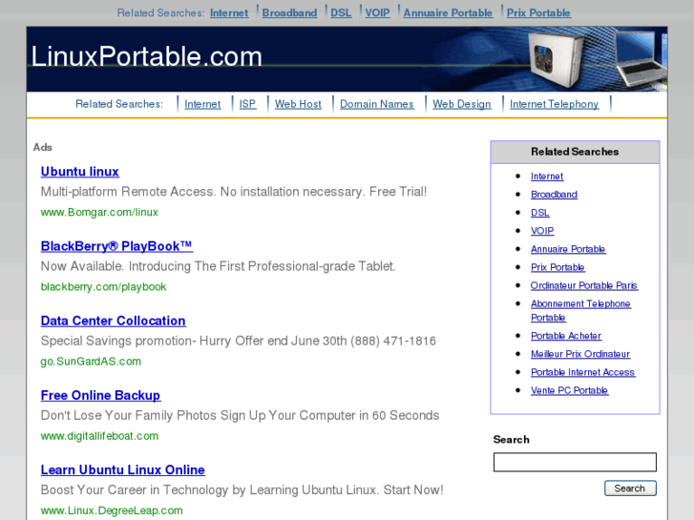Click the laptop banner image
Viewport: 694px width, 520px height.
641,57
